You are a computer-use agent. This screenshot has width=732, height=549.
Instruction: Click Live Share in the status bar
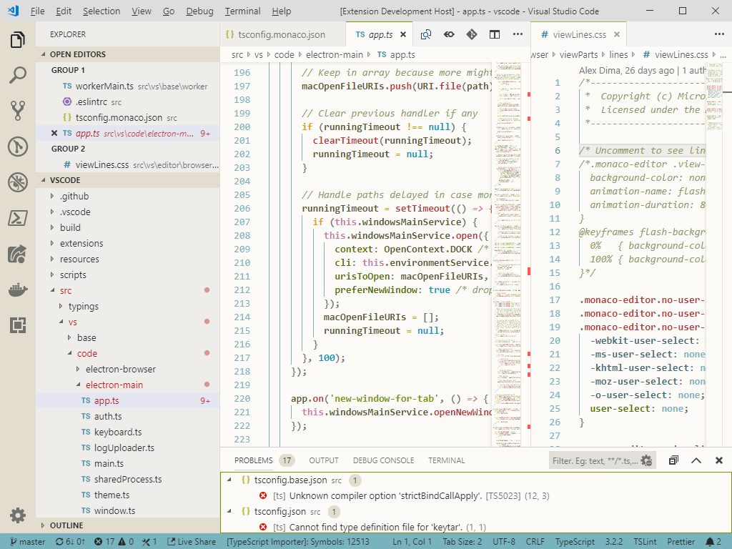click(190, 542)
